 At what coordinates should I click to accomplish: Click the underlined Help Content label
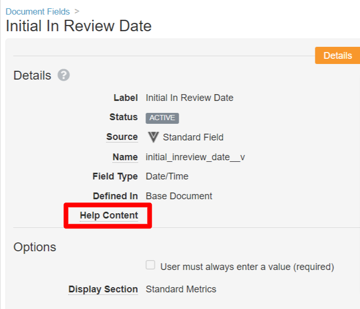pos(109,215)
